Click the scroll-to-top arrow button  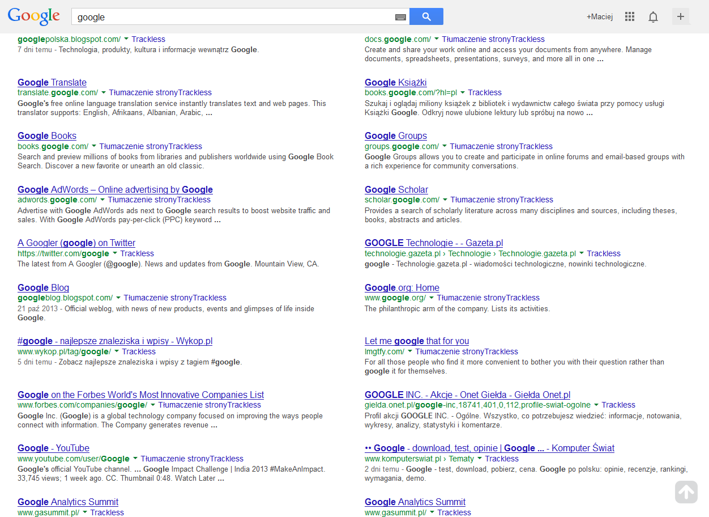point(686,492)
